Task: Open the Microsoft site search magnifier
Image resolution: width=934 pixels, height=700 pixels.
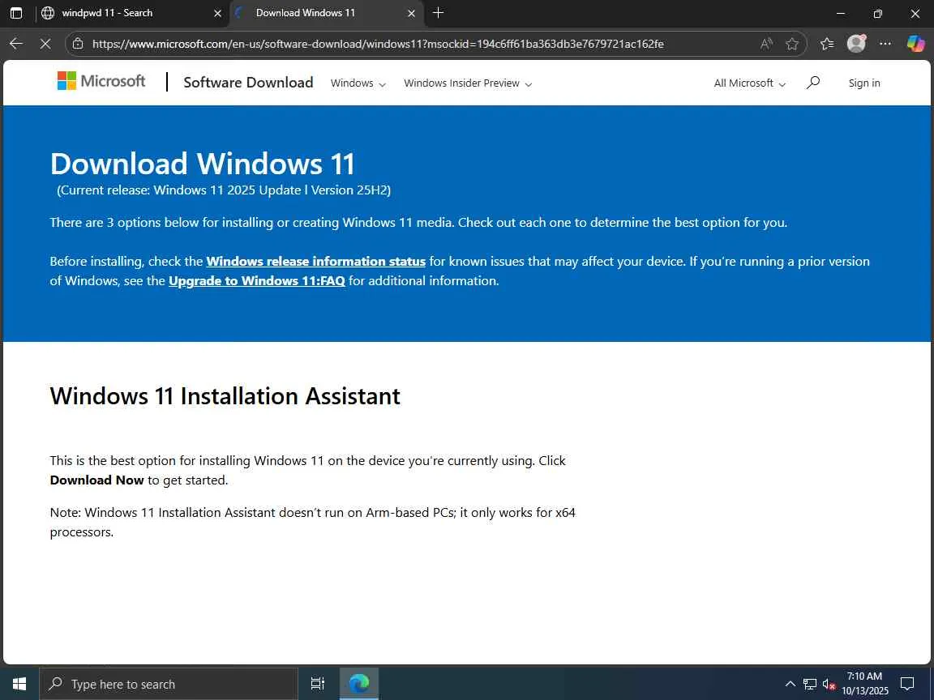Action: 813,83
